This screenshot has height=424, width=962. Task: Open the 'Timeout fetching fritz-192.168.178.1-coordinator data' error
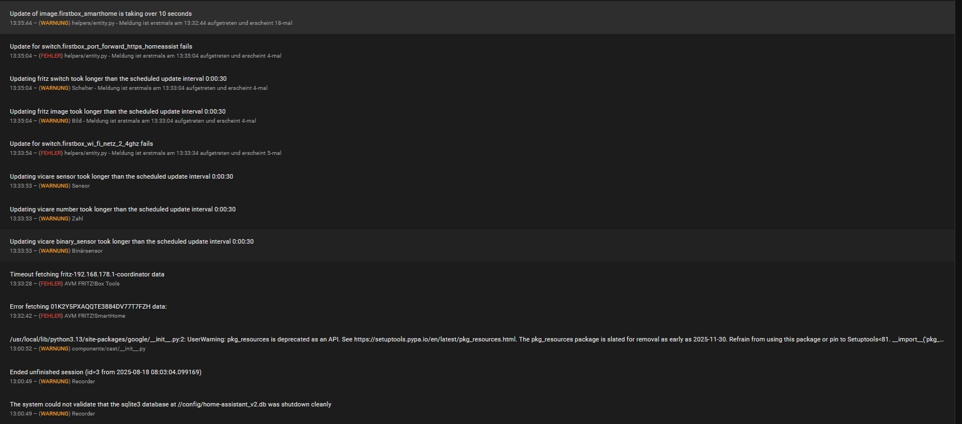[477, 279]
